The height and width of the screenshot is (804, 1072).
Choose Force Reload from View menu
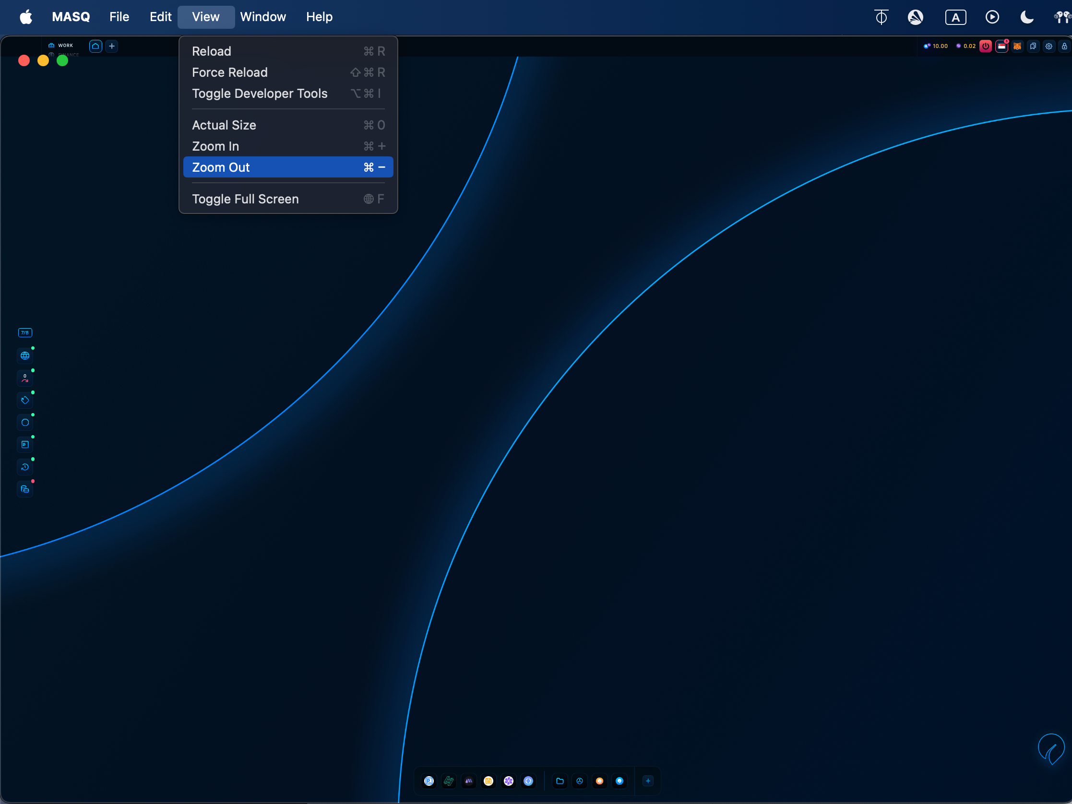tap(288, 72)
